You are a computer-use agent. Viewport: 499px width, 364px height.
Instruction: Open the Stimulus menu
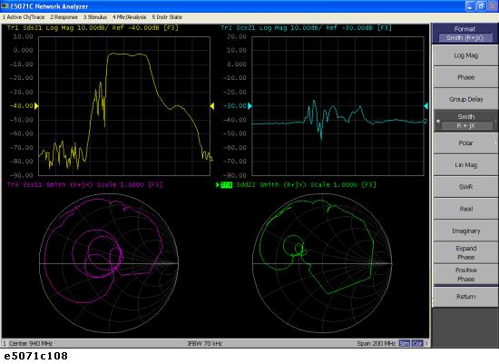click(95, 17)
